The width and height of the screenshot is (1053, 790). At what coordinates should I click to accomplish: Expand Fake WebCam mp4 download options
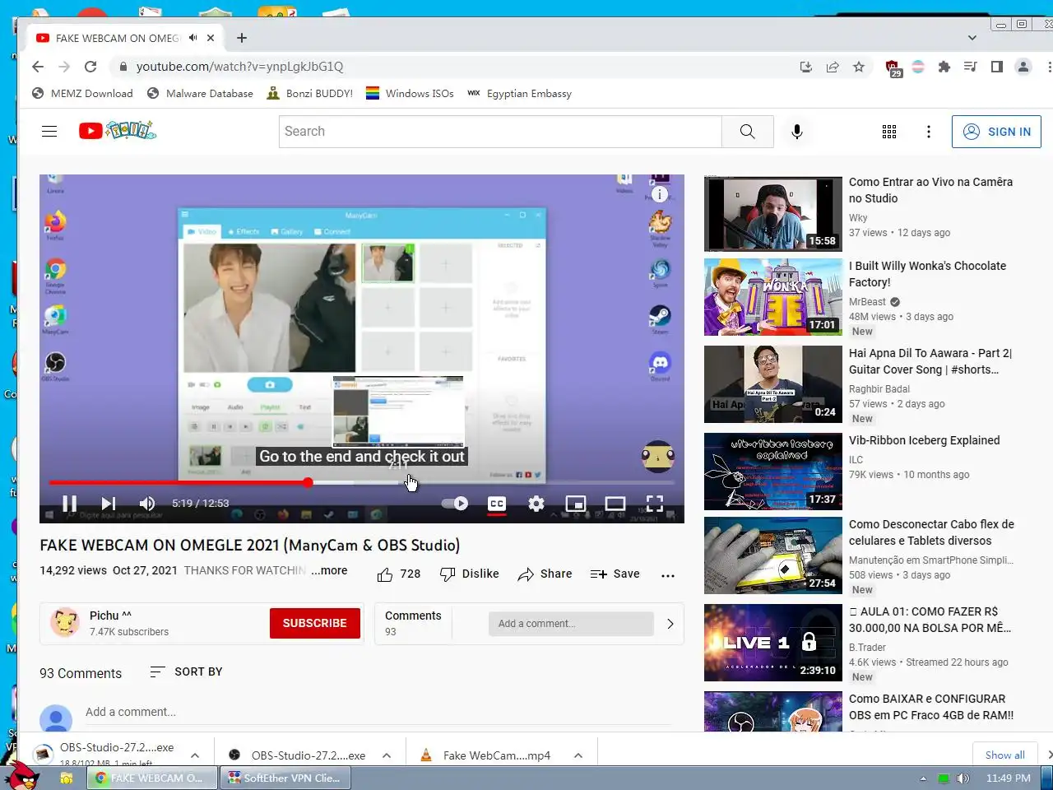point(578,755)
